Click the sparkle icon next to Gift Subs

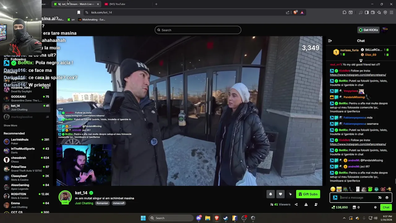290,194
